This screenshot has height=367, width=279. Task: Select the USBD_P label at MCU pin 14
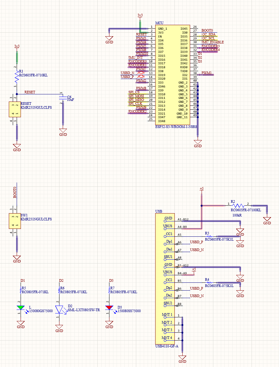coord(127,77)
